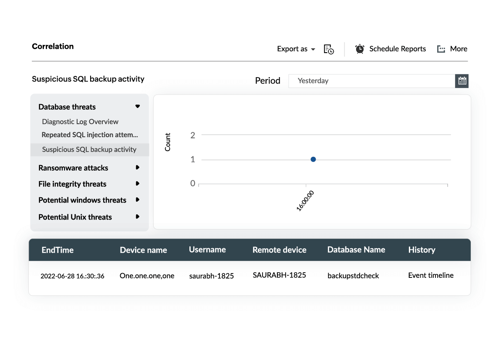Click the Schedule Reports button
Screen dimensions: 499x341
[x=397, y=49]
